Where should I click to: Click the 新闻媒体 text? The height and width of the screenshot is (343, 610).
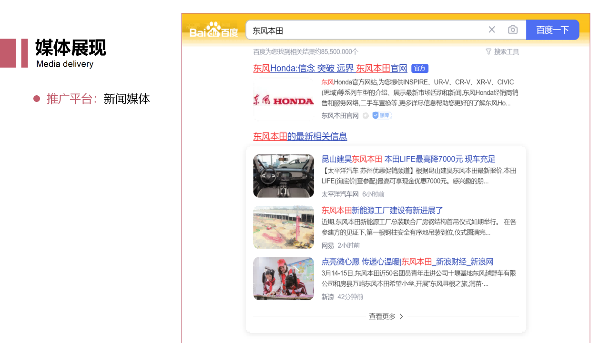click(x=127, y=99)
